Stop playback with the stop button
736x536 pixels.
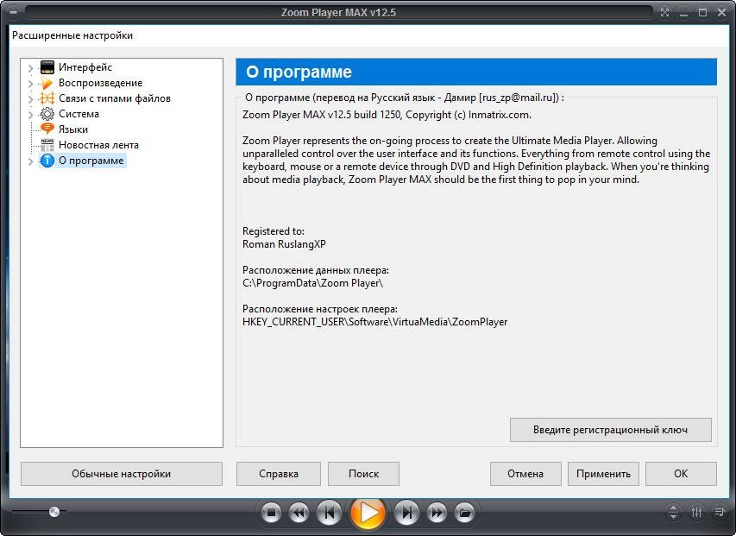tap(271, 513)
